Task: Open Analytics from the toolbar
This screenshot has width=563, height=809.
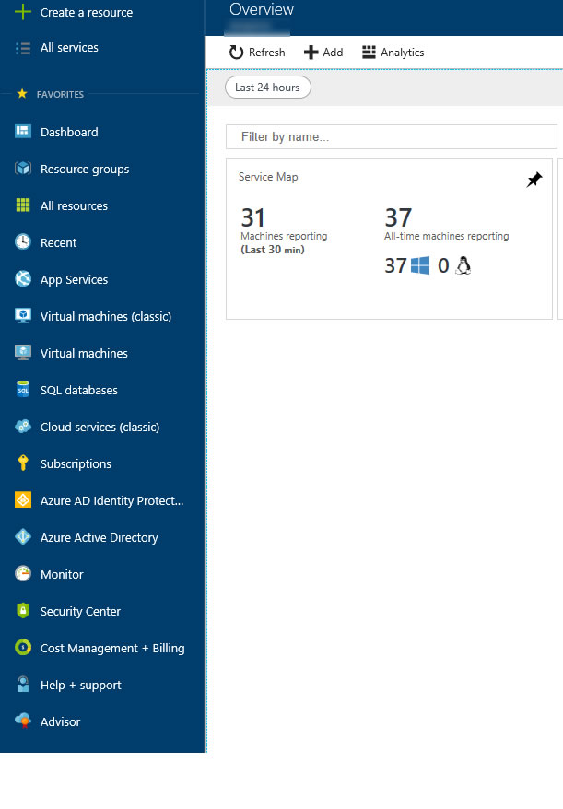Action: [x=393, y=53]
